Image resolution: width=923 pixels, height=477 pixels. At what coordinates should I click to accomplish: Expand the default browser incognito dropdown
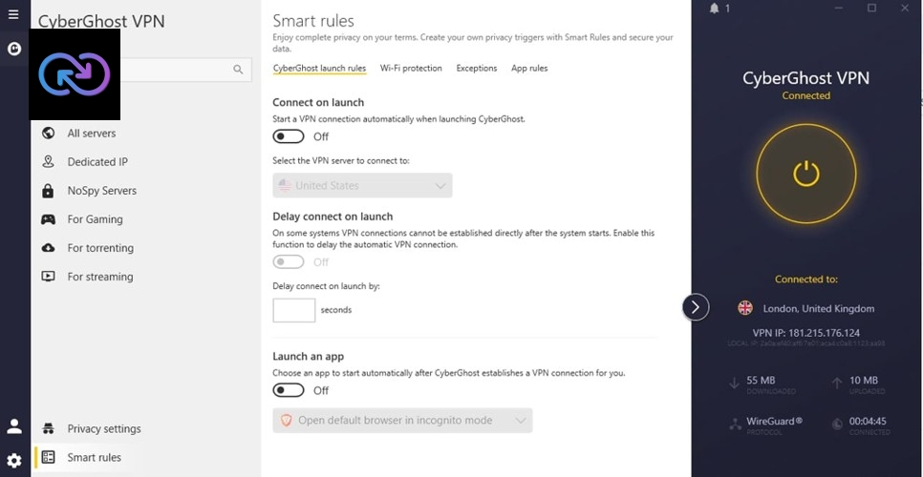tap(402, 420)
